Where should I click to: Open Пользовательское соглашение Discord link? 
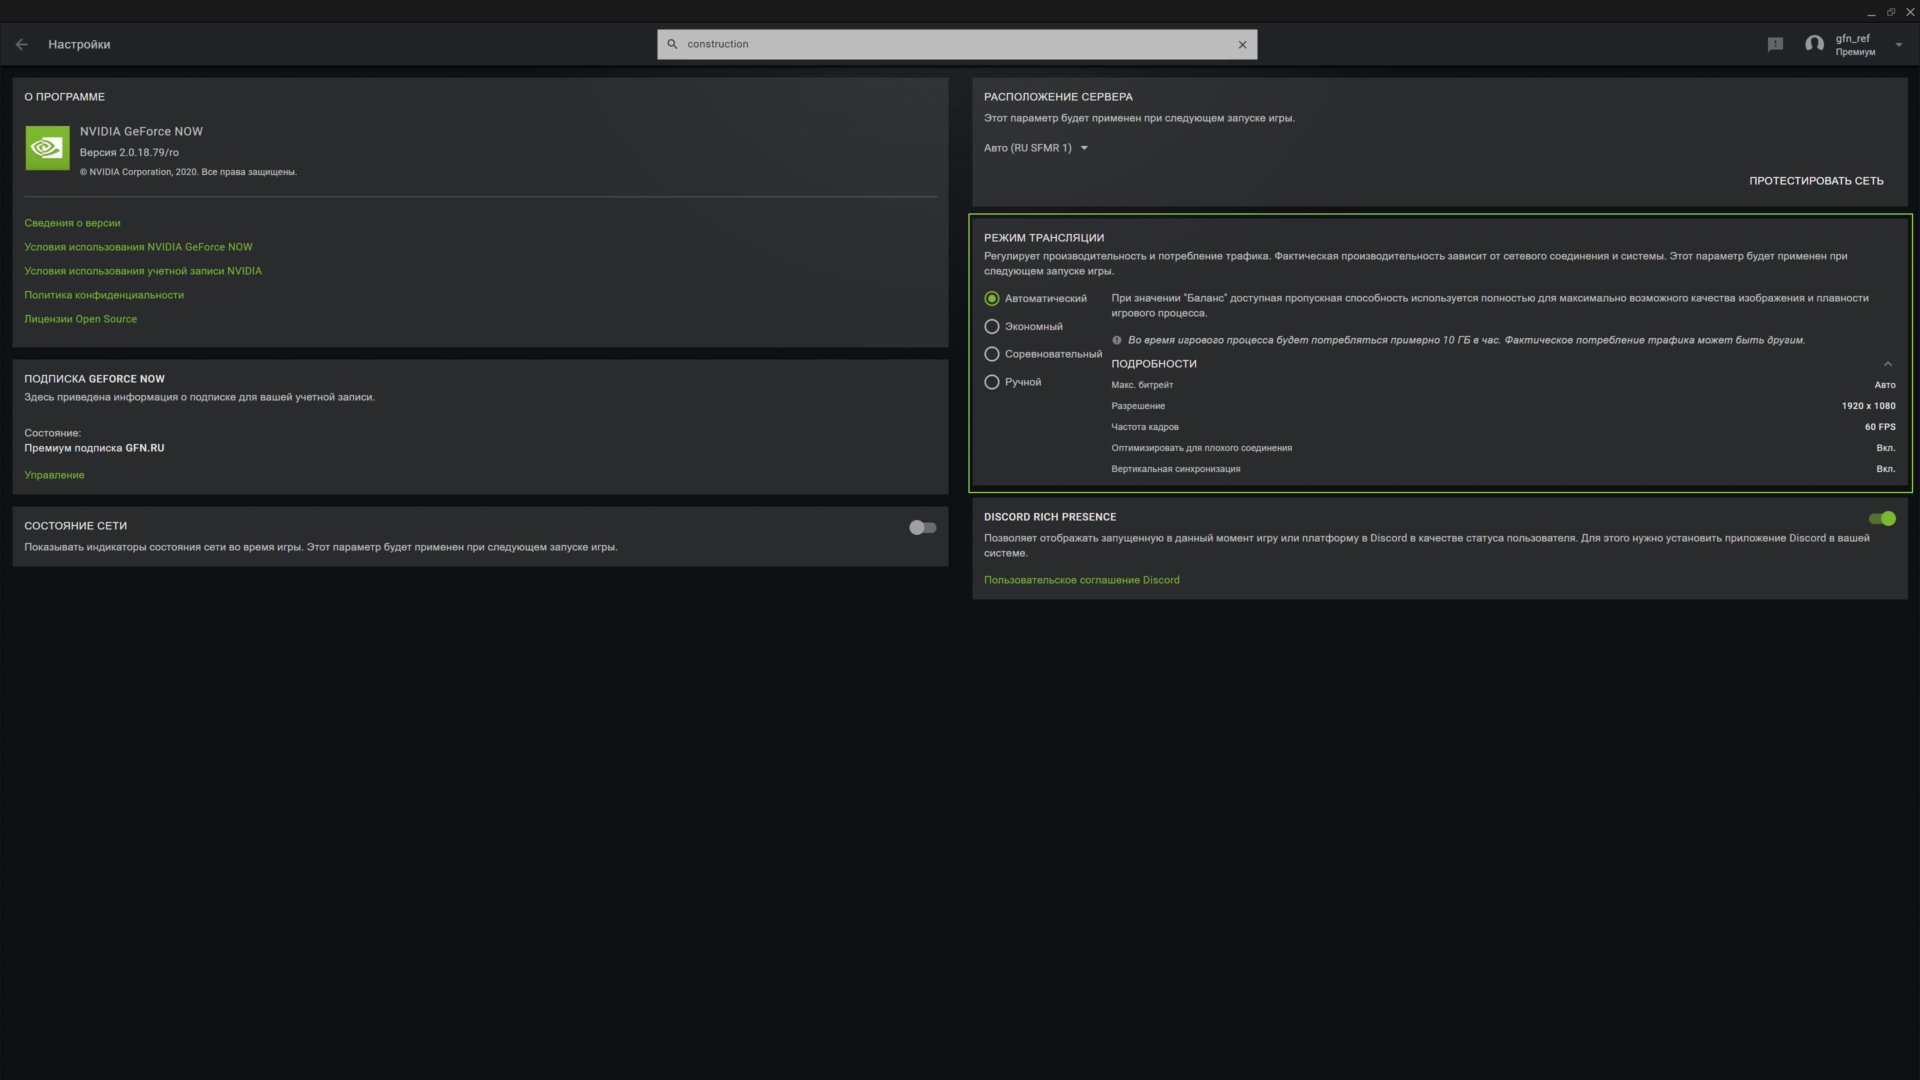(1081, 580)
